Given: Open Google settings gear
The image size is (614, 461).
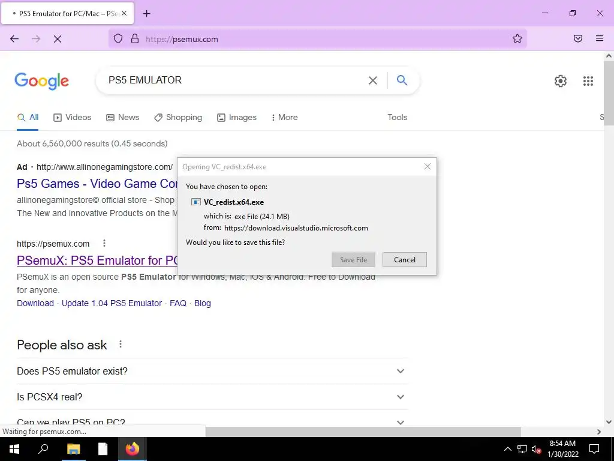Looking at the screenshot, I should pyautogui.click(x=561, y=81).
